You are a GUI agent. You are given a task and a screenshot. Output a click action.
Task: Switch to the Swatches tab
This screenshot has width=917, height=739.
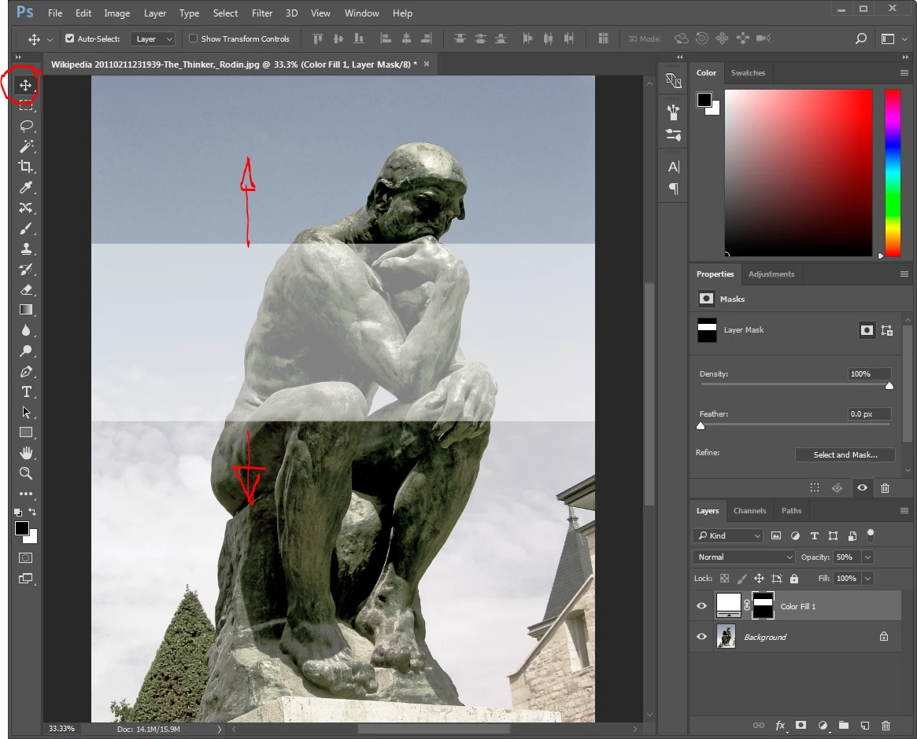[748, 72]
